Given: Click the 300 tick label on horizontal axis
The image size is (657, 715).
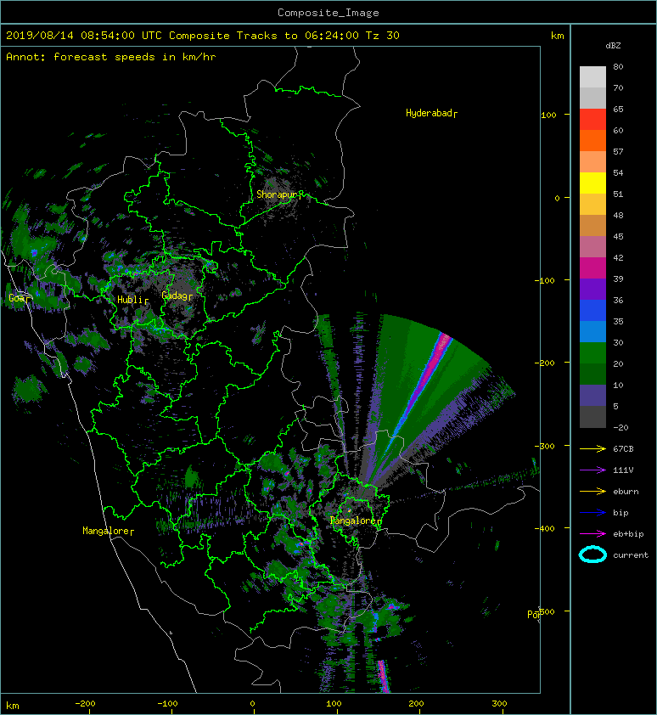Looking at the screenshot, I should pos(500,704).
